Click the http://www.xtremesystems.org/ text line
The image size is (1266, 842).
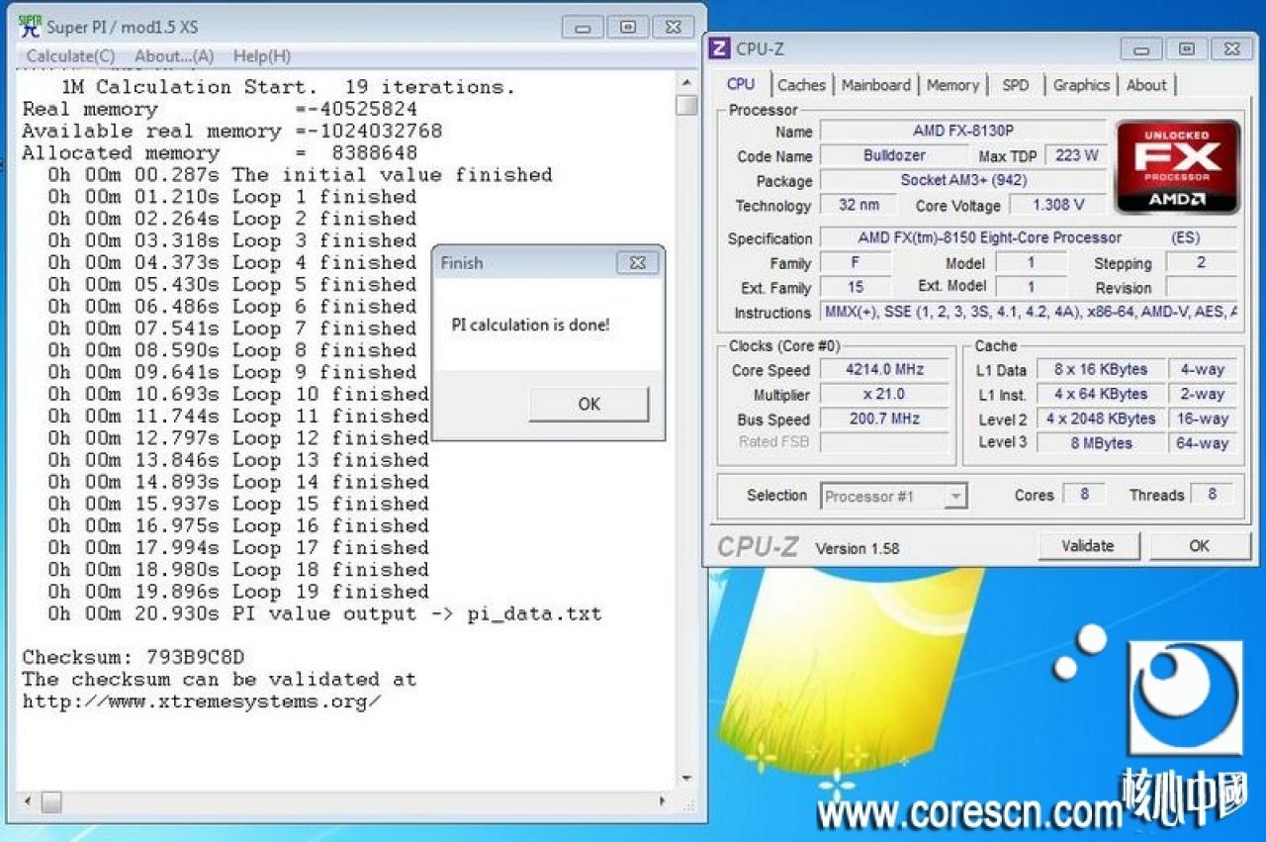tap(202, 702)
